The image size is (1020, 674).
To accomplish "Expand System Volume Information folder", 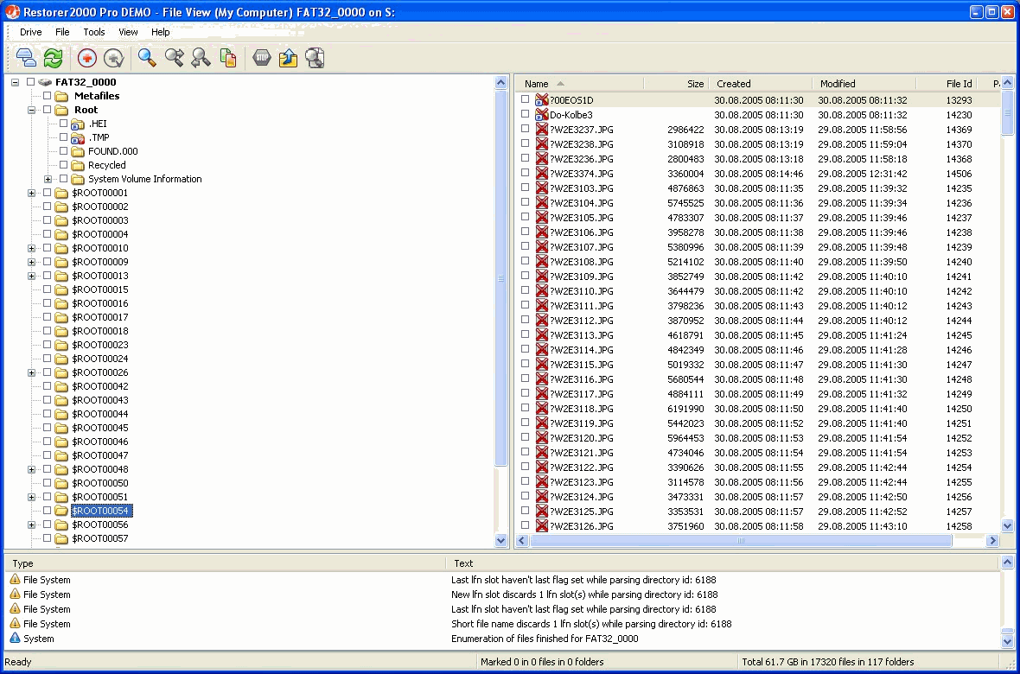I will pyautogui.click(x=48, y=179).
